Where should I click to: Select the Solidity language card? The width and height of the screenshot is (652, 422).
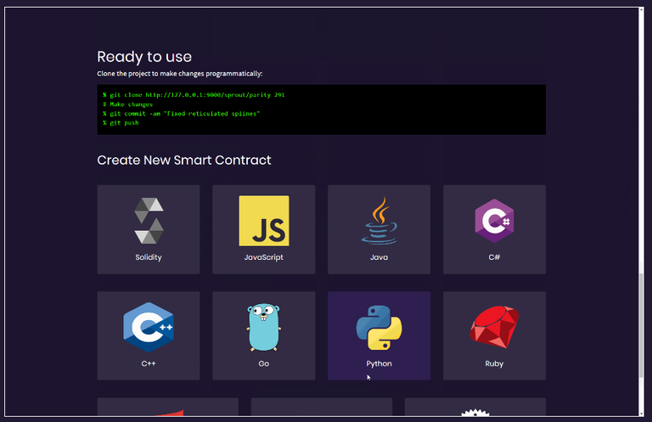[149, 229]
